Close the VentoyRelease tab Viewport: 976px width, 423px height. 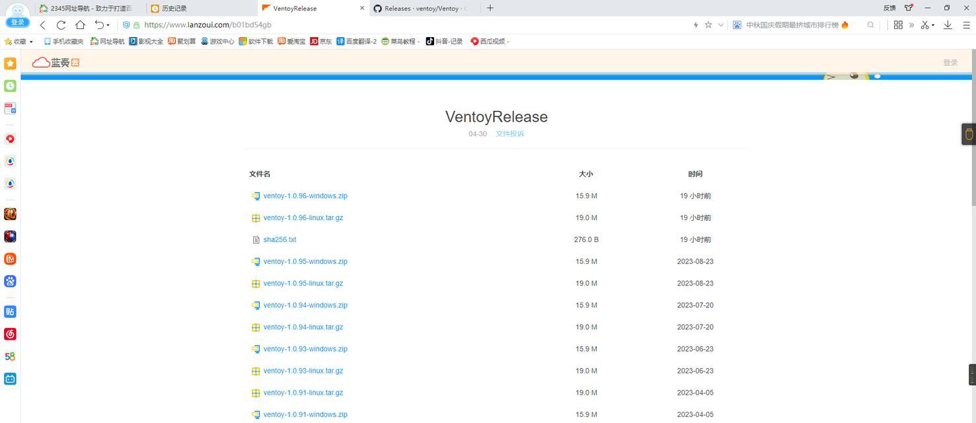362,8
